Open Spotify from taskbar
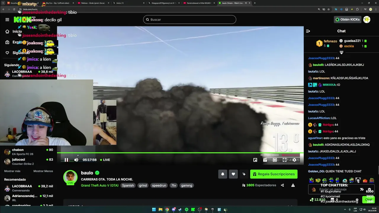The width and height of the screenshot is (379, 213). 187,209
